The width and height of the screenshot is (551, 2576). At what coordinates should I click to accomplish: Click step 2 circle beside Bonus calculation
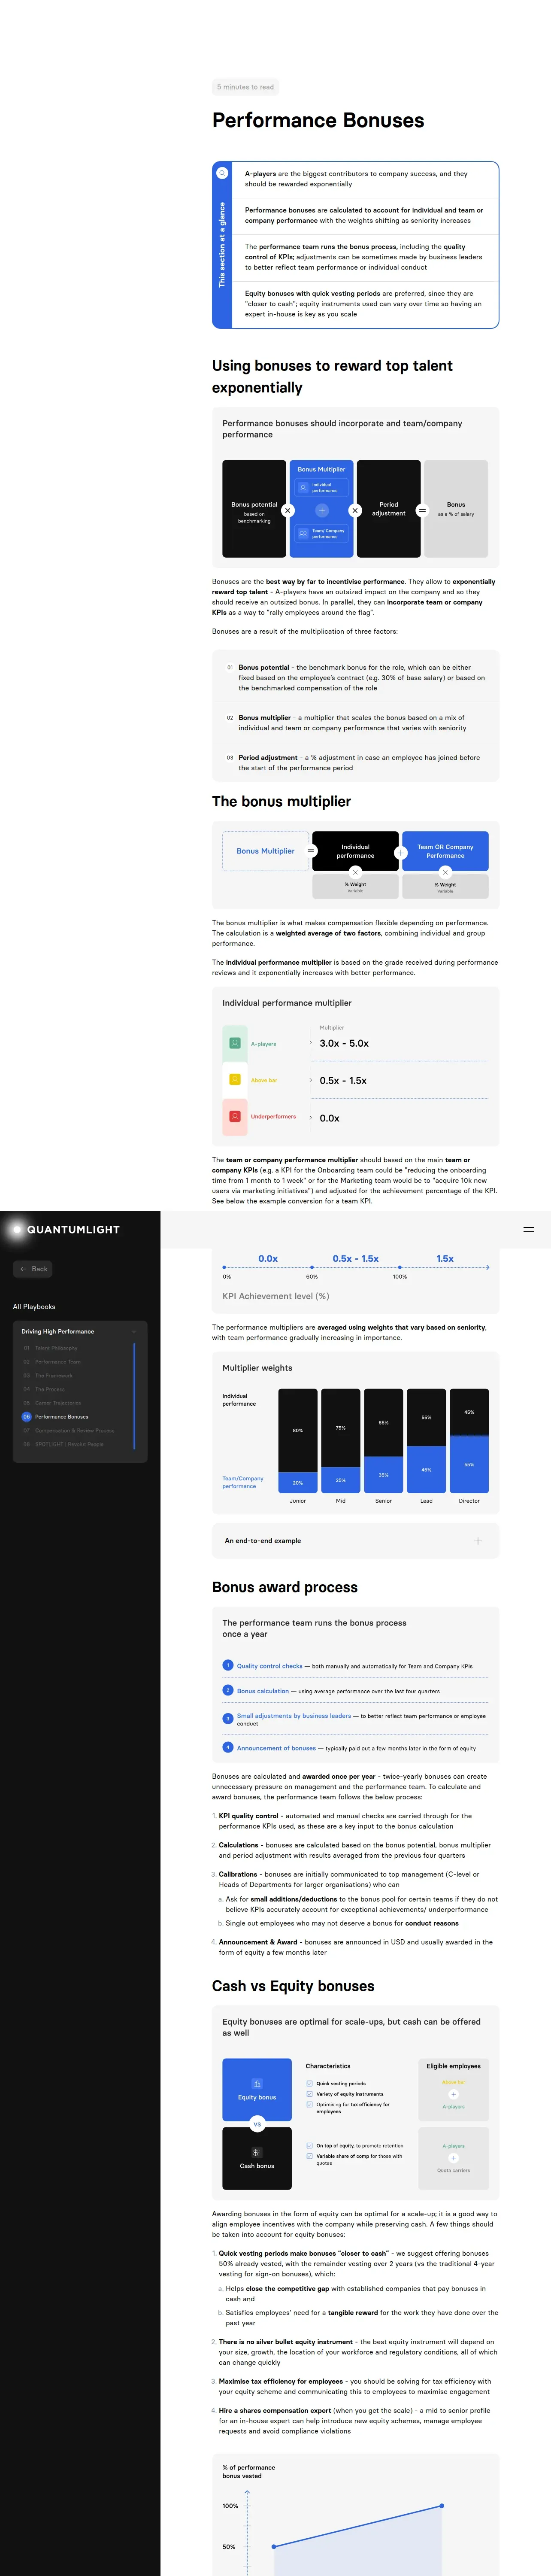pos(228,1690)
